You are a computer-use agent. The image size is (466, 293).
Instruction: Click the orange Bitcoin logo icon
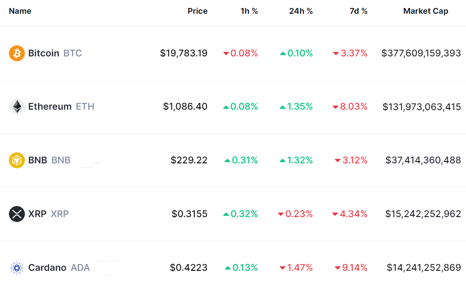[x=16, y=53]
